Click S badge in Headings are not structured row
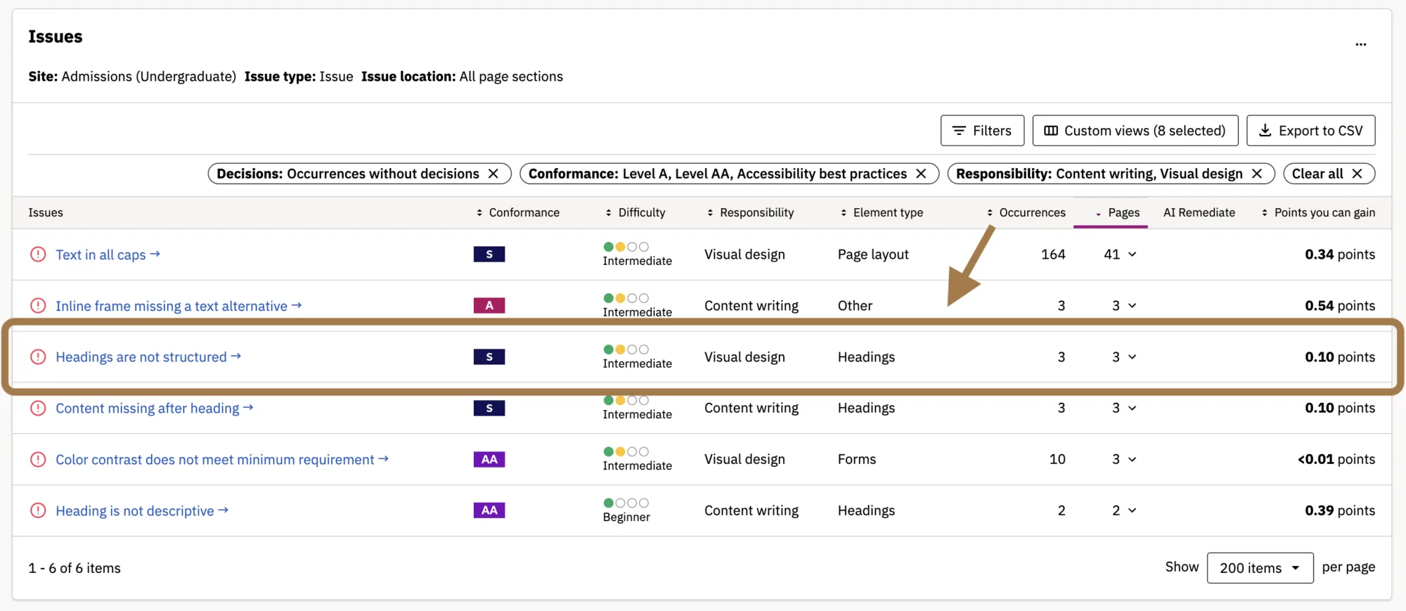This screenshot has height=611, width=1406. pyautogui.click(x=489, y=357)
